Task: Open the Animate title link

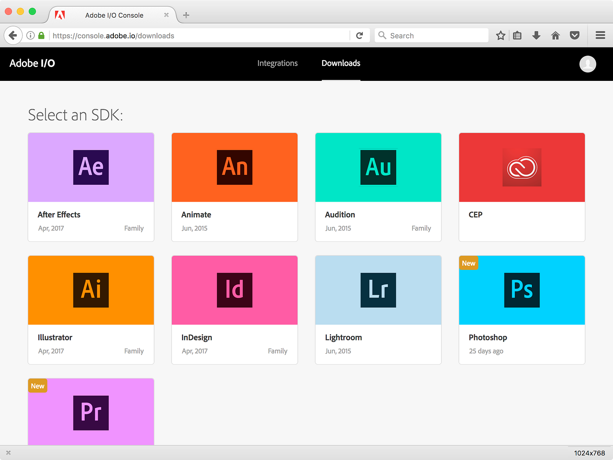Action: [196, 215]
